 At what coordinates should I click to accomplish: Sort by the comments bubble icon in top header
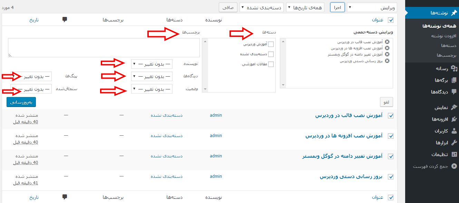click(x=65, y=20)
